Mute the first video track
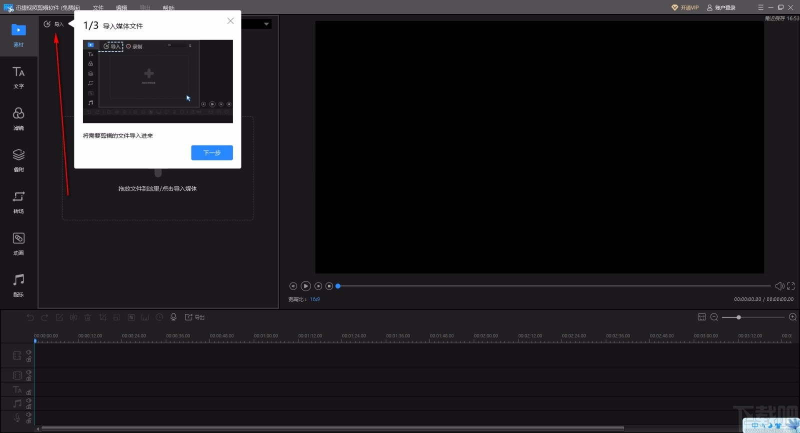This screenshot has height=433, width=800. tap(28, 352)
